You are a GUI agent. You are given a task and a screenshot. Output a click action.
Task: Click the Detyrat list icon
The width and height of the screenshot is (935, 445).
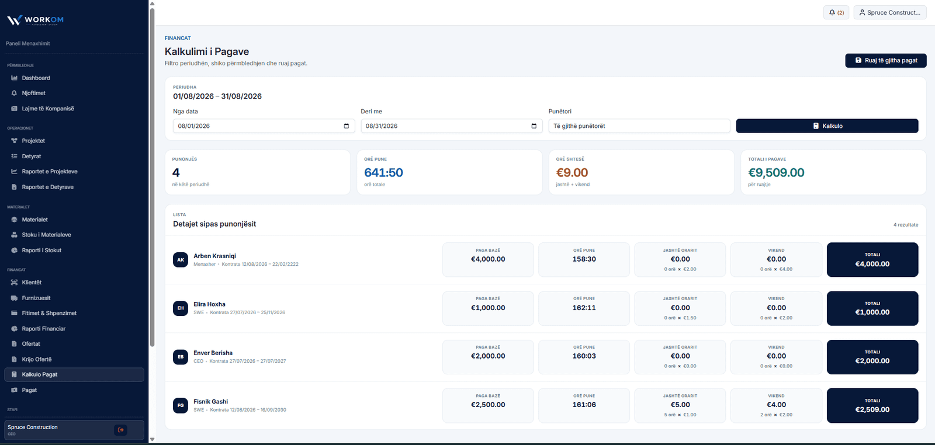pyautogui.click(x=14, y=157)
